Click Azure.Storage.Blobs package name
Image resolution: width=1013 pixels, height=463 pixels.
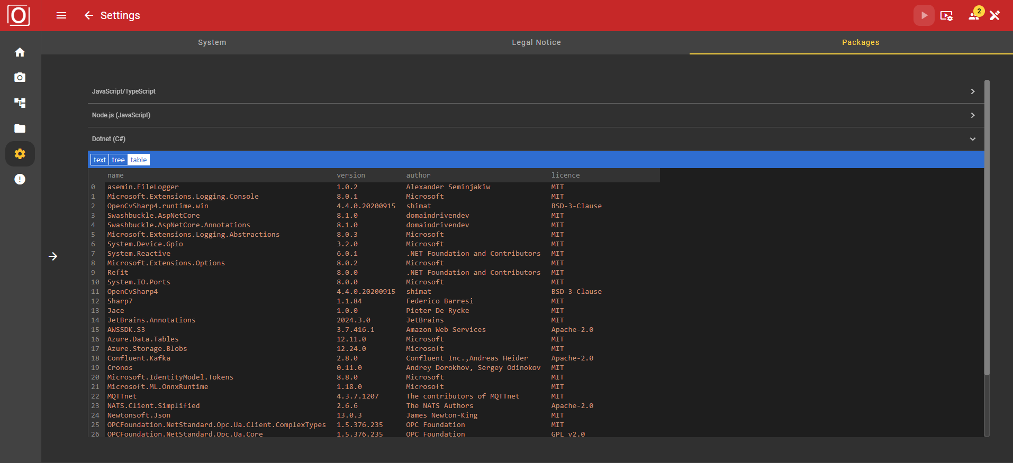(x=147, y=349)
